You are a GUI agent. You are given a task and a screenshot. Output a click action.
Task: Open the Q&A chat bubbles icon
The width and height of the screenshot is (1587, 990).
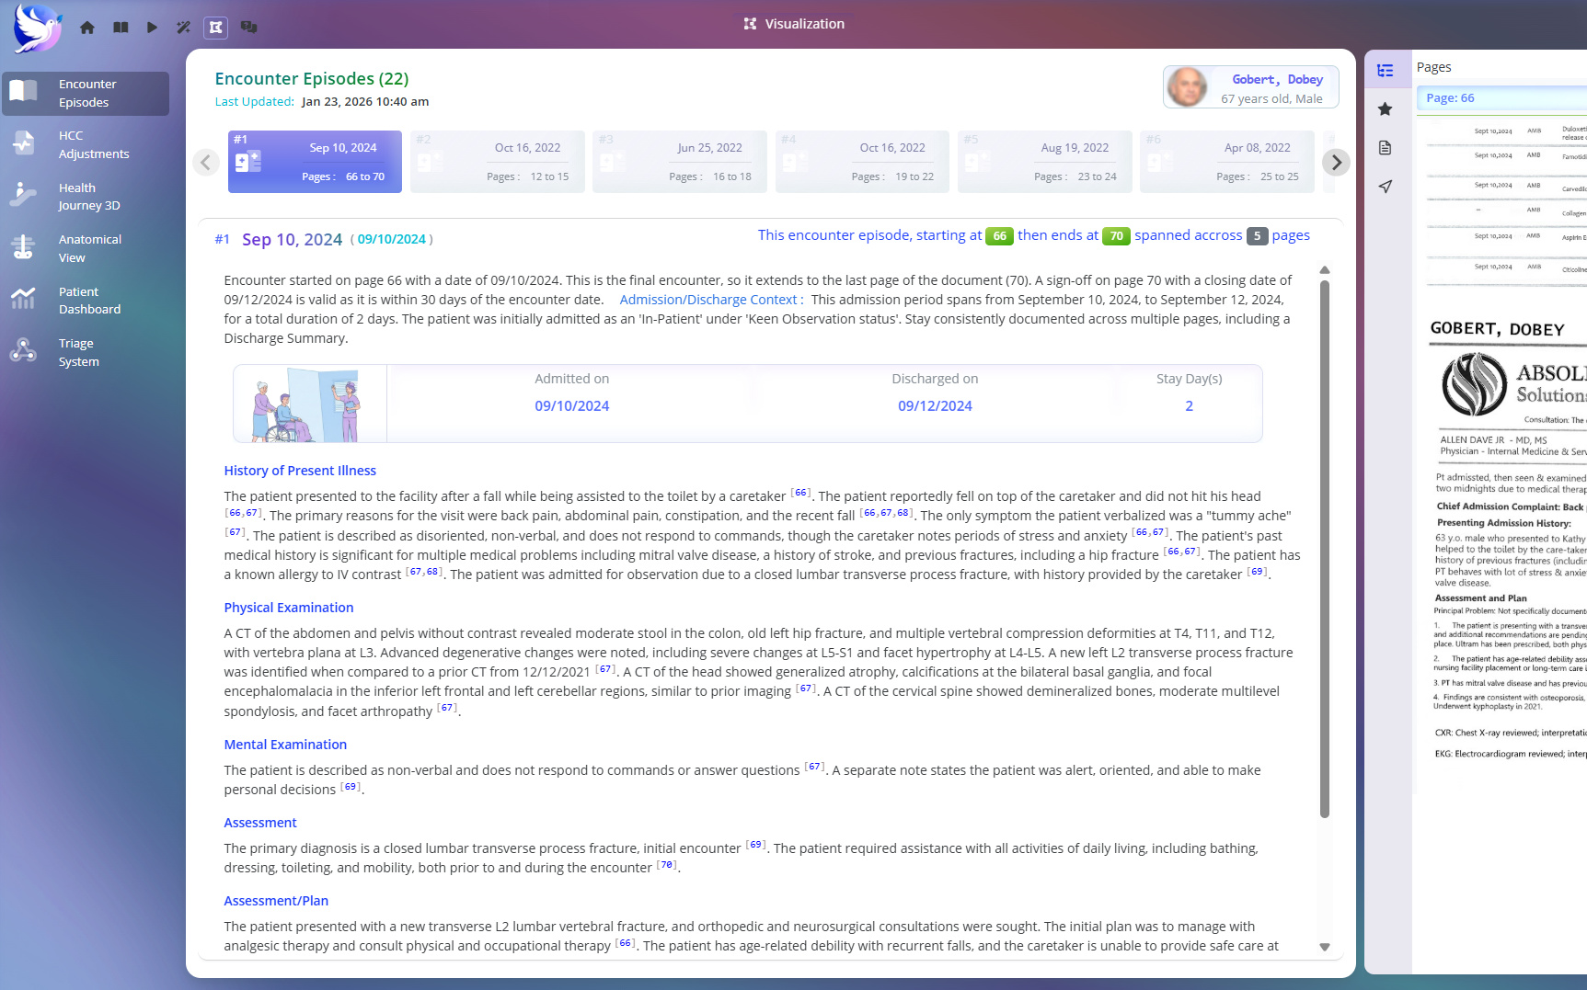(248, 28)
